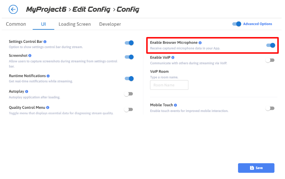Image resolution: width=285 pixels, height=179 pixels.
Task: Switch off Advanced Options toggle
Action: [x=237, y=24]
